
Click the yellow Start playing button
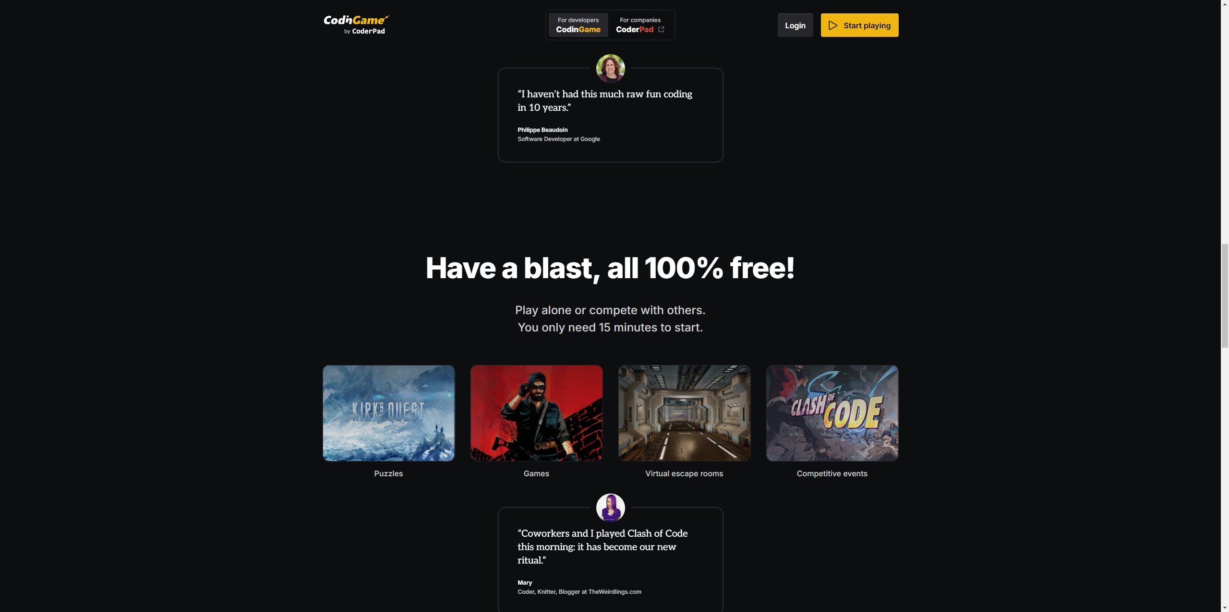pyautogui.click(x=859, y=25)
